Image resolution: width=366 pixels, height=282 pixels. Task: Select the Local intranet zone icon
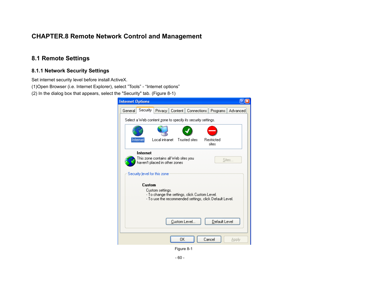[163, 131]
